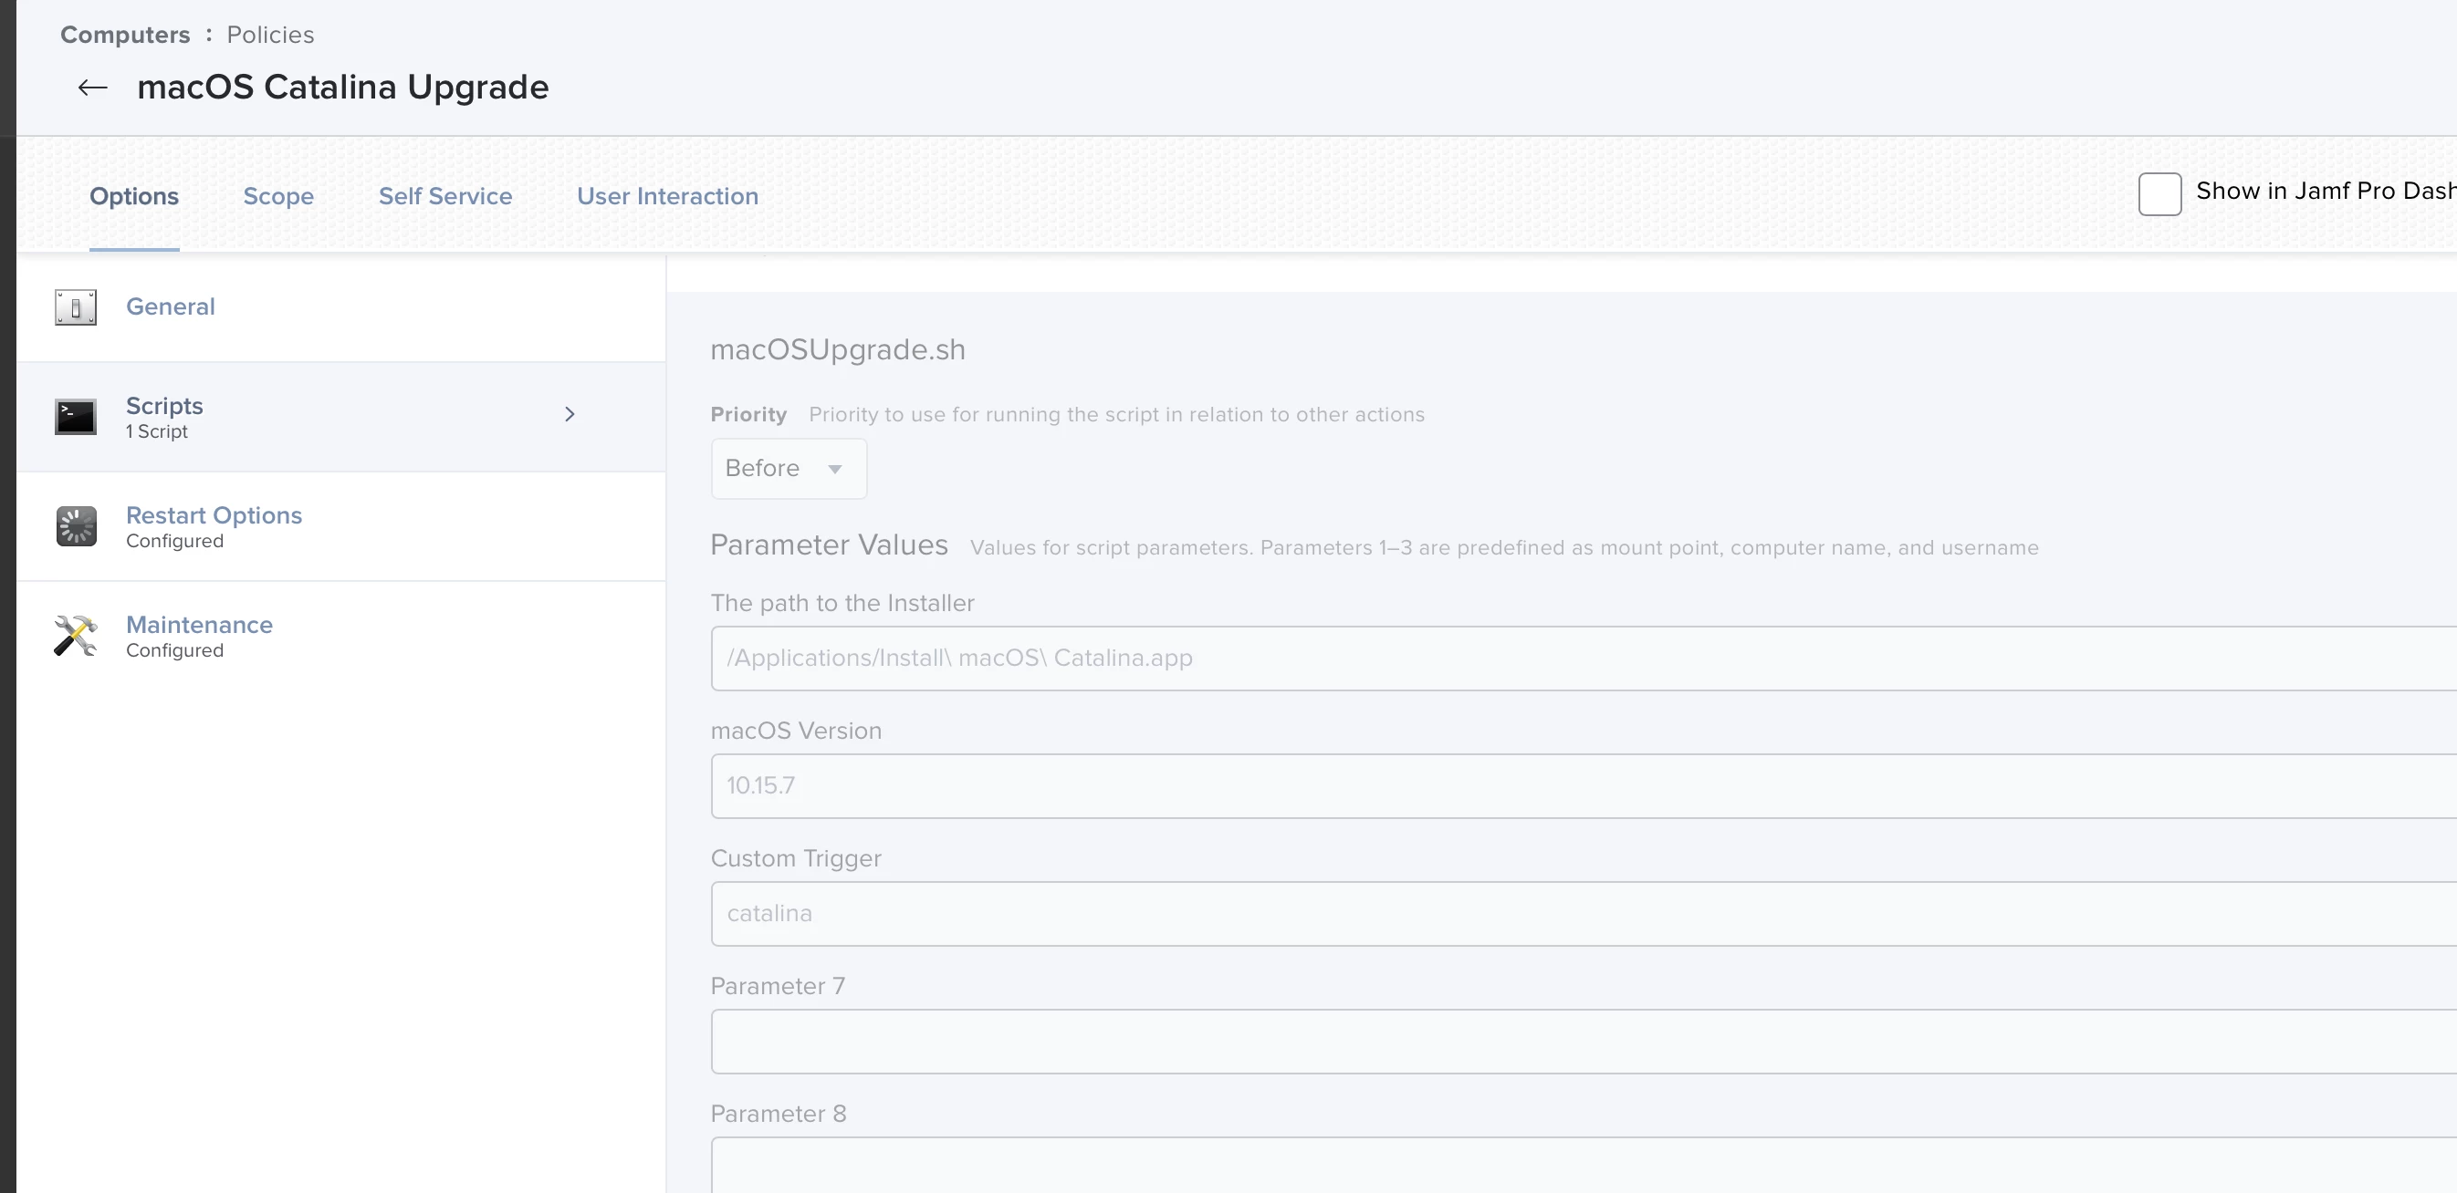This screenshot has height=1193, width=2457.
Task: Click 'Configured' under Maintenance
Action: click(174, 650)
